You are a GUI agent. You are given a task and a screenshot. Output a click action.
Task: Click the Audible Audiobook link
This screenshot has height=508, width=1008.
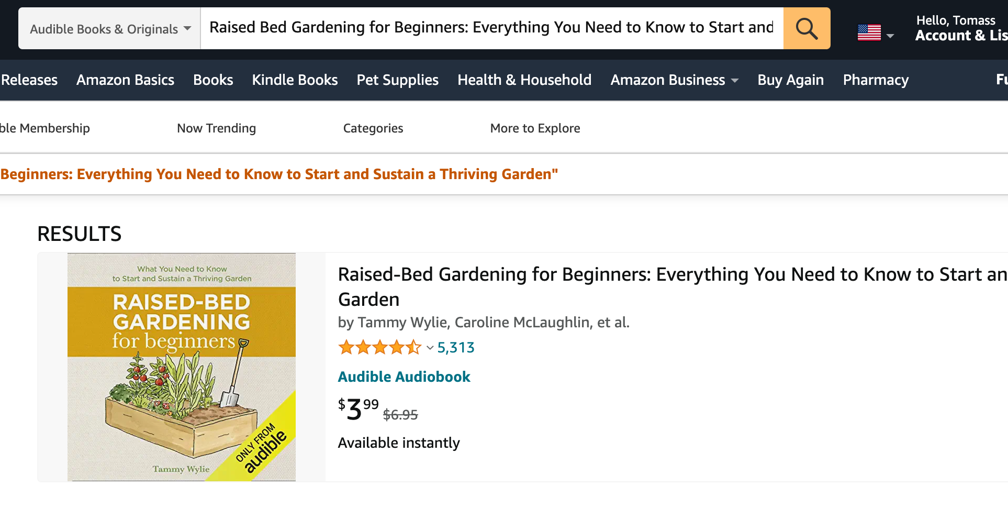pos(404,377)
